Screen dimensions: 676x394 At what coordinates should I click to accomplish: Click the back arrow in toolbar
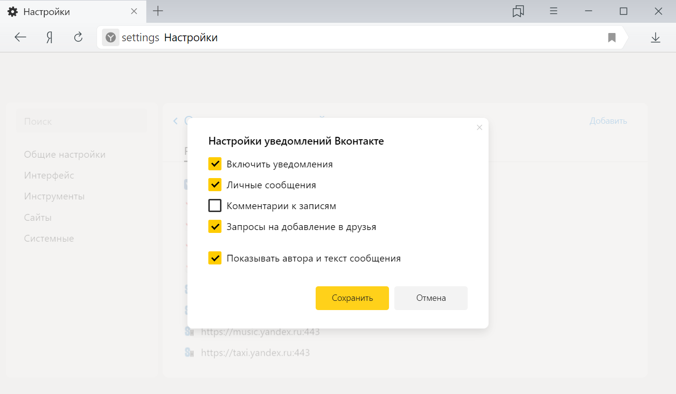[20, 37]
